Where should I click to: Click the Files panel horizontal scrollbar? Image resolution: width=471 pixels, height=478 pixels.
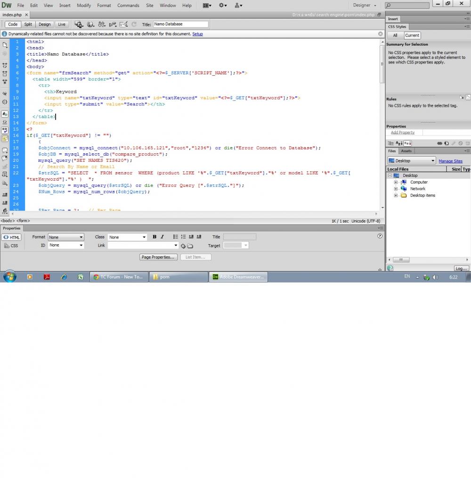click(401, 260)
